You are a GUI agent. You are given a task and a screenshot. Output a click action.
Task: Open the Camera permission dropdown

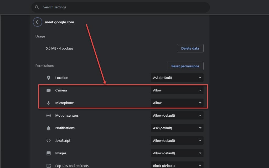(x=177, y=90)
